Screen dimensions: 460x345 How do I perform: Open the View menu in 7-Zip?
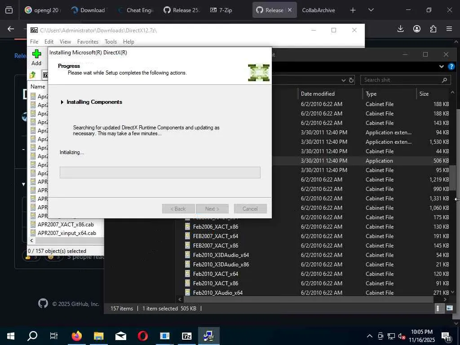click(65, 42)
